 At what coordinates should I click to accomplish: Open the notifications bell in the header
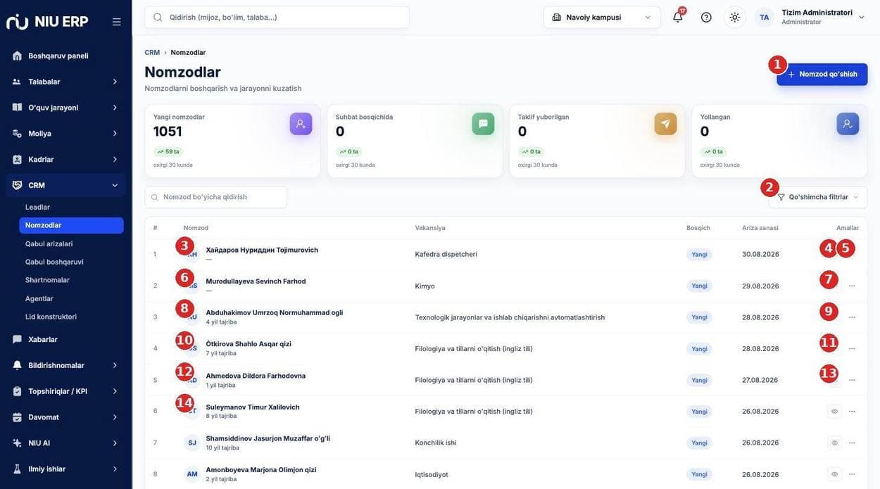tap(678, 17)
